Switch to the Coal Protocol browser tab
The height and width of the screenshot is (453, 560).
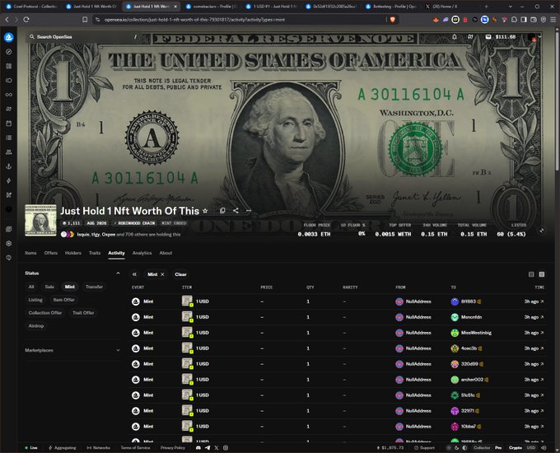click(x=32, y=7)
